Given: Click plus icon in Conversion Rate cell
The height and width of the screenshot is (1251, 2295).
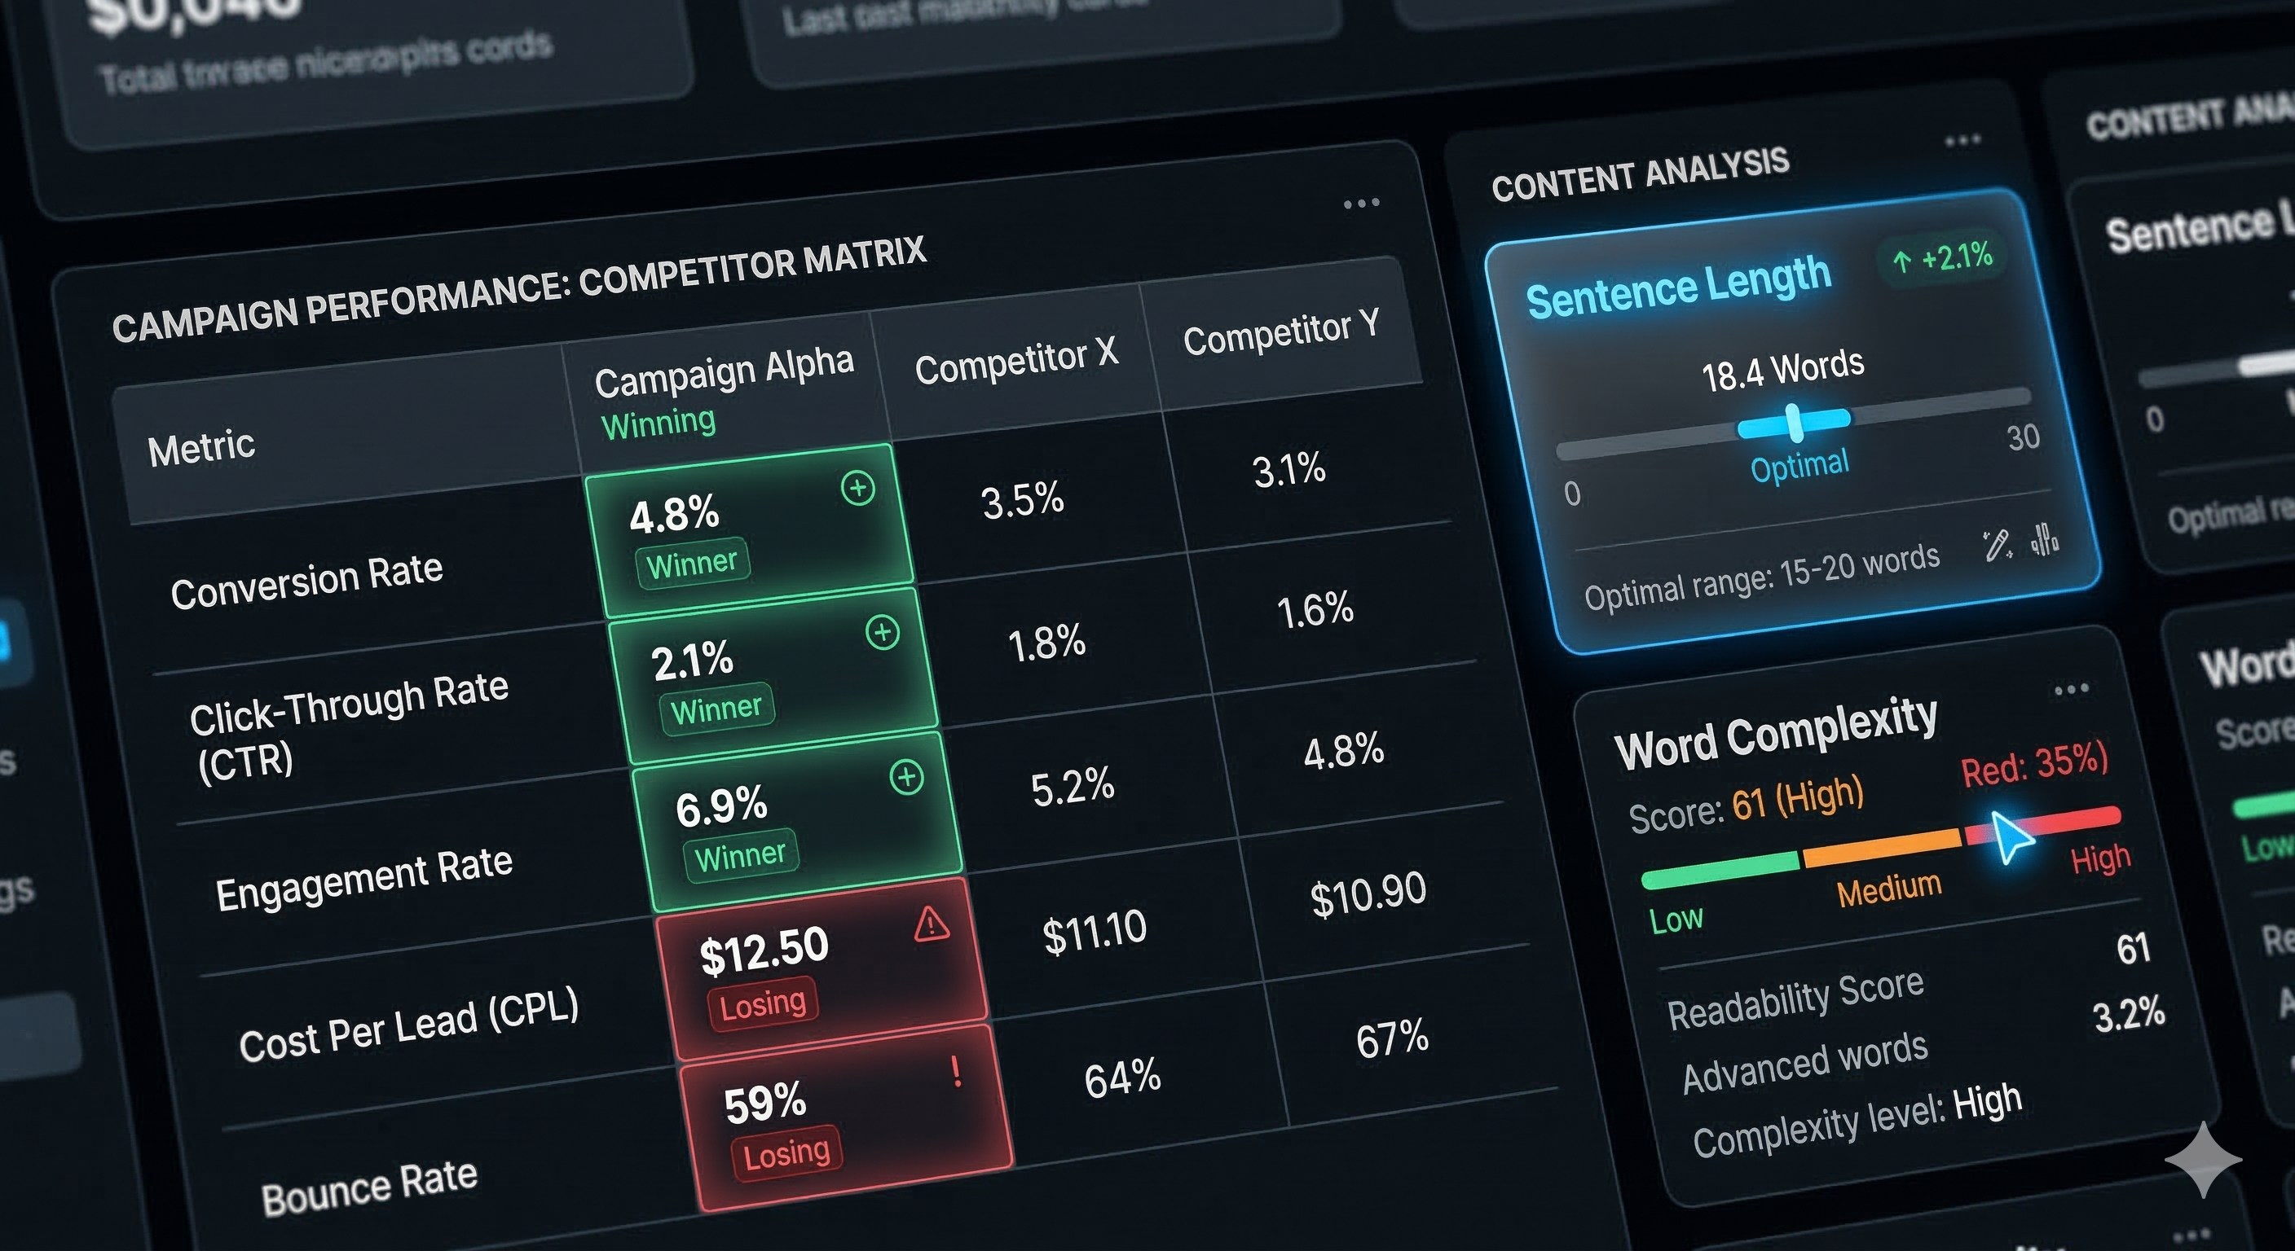Looking at the screenshot, I should coord(858,488).
